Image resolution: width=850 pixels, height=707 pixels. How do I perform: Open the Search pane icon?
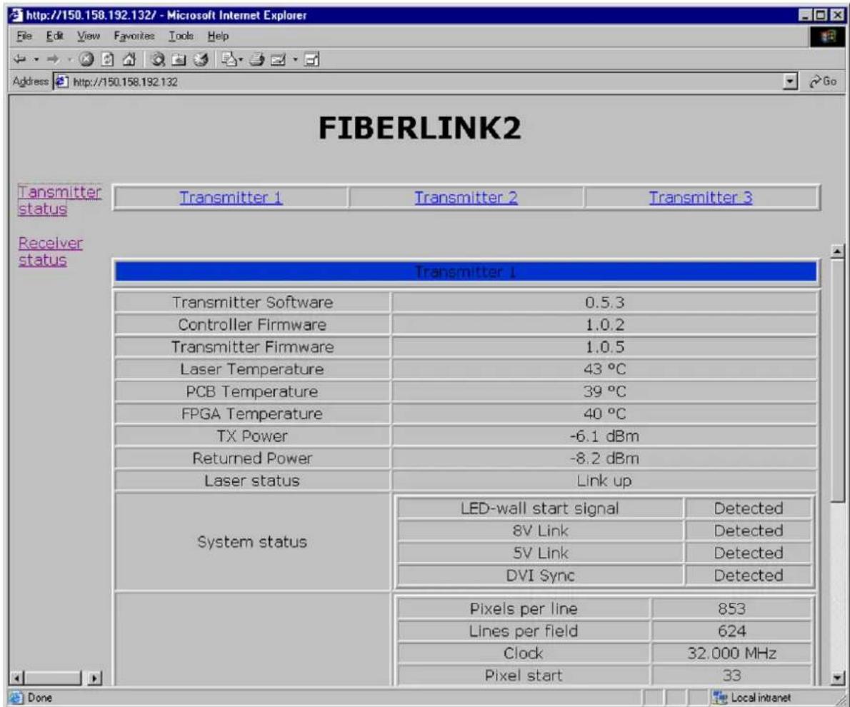158,59
